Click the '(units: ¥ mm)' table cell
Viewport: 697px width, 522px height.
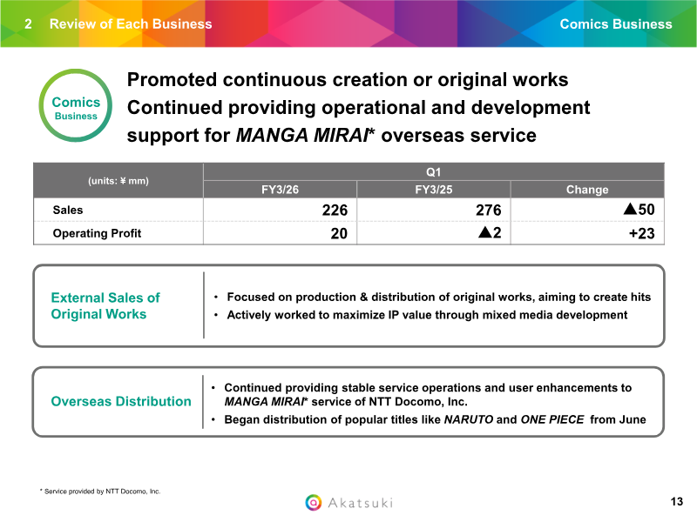tap(118, 181)
